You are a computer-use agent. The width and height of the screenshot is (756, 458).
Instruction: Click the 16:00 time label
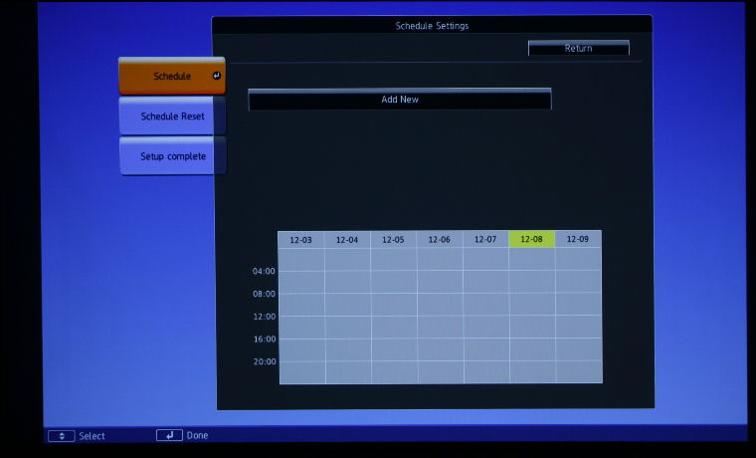[265, 340]
